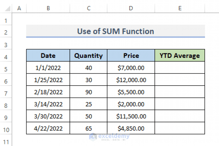
Task: Select column E header
Action: [x=180, y=8]
